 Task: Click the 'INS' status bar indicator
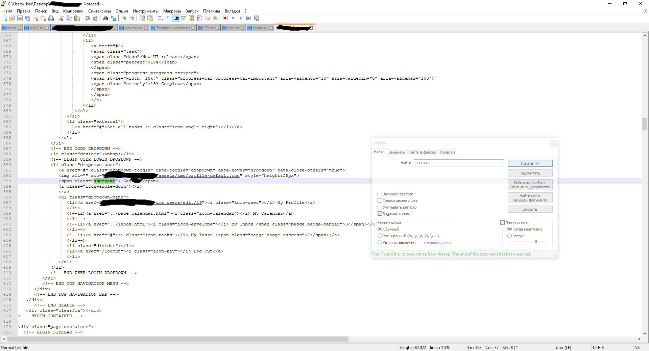coord(636,348)
